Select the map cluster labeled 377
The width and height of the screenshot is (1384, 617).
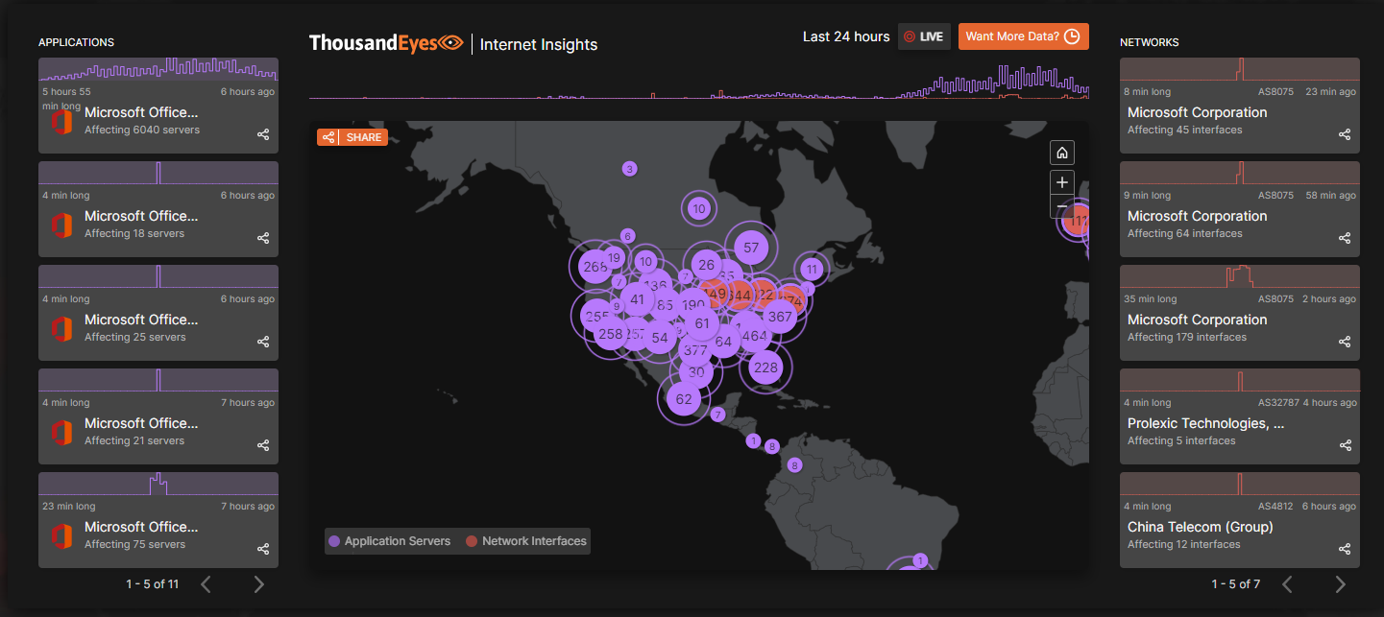pos(695,350)
